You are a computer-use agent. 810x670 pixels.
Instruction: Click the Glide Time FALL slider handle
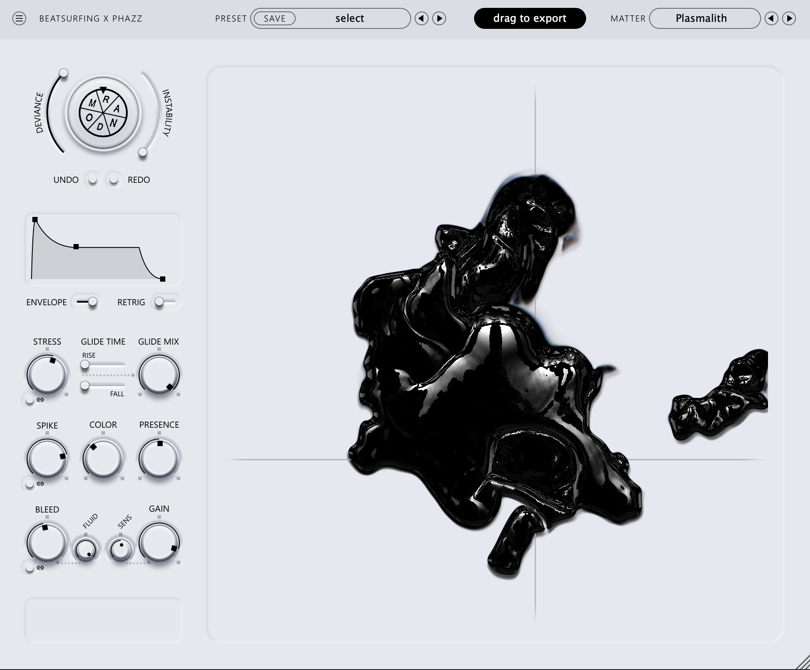(x=85, y=385)
